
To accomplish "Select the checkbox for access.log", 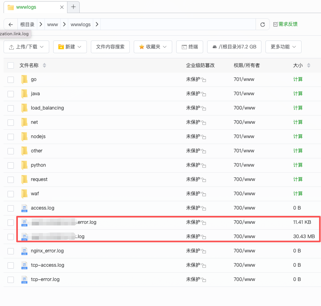I will [x=11, y=208].
